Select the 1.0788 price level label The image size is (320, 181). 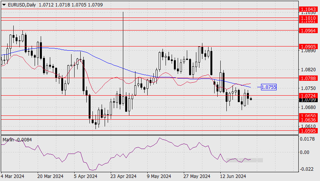(308, 78)
